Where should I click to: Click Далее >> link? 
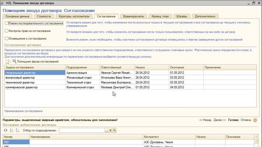click(219, 120)
